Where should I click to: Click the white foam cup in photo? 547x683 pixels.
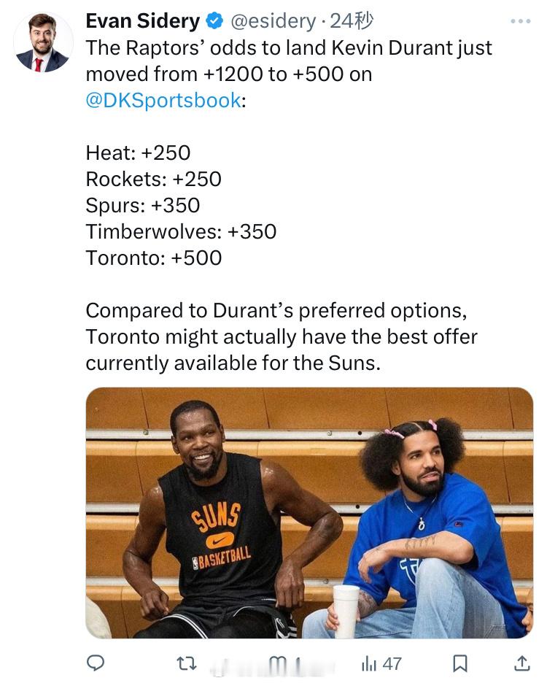click(346, 611)
